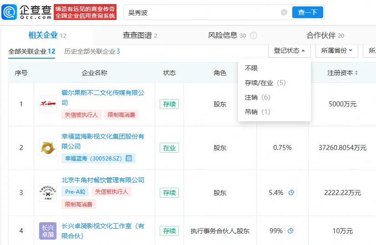Click the 序号 column header
The width and height of the screenshot is (376, 245).
click(21, 73)
